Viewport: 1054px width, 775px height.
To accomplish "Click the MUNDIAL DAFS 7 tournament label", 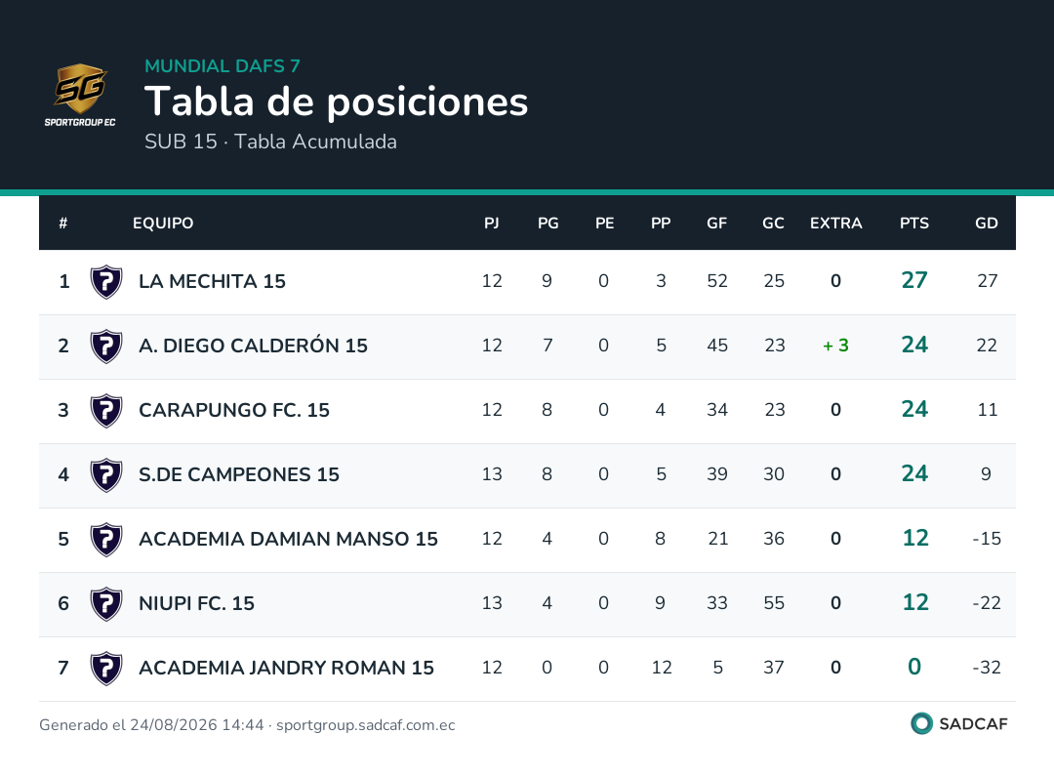I will [223, 65].
